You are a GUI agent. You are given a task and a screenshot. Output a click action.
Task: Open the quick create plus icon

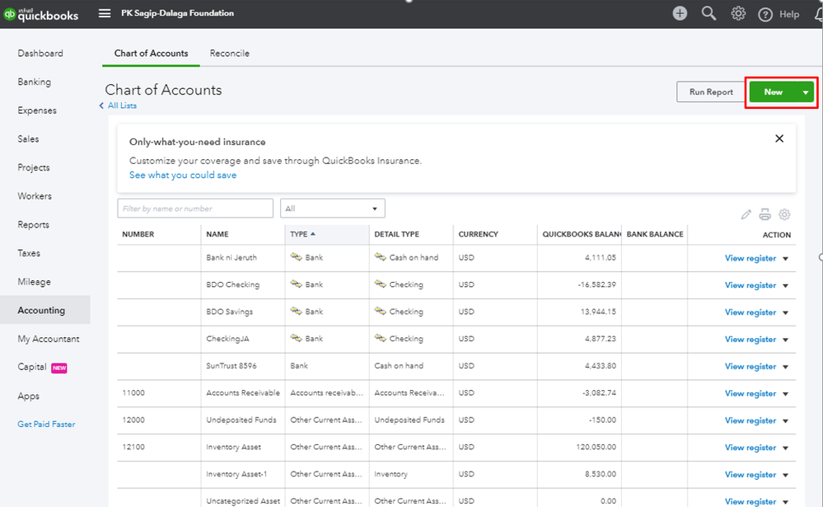(x=680, y=13)
